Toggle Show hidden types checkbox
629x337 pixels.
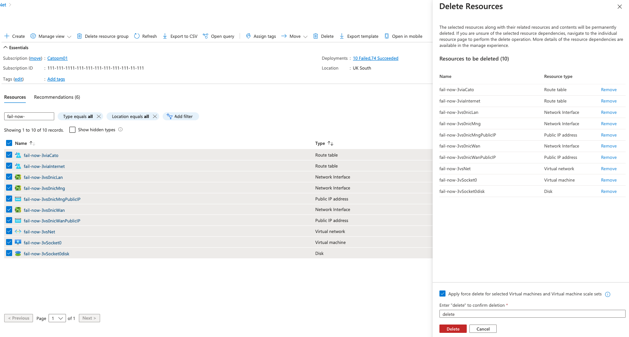(72, 130)
